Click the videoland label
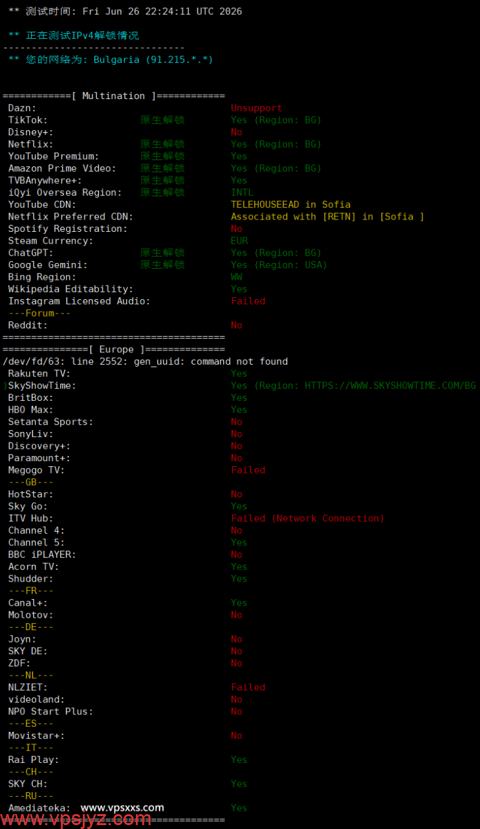The width and height of the screenshot is (480, 829). tap(36, 699)
